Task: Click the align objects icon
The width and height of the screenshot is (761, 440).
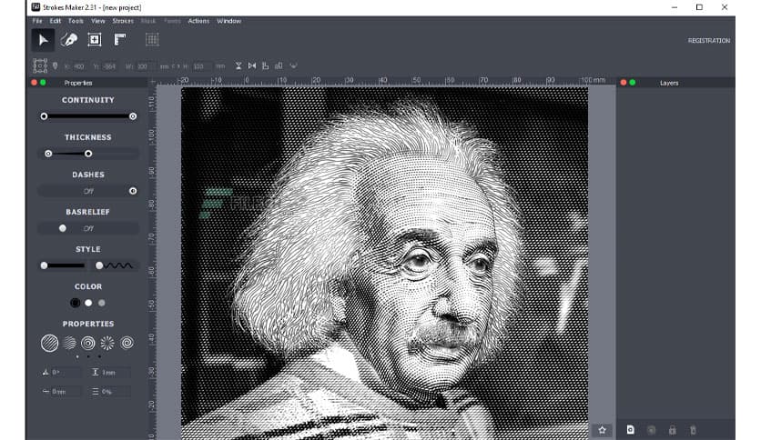Action: (x=265, y=65)
